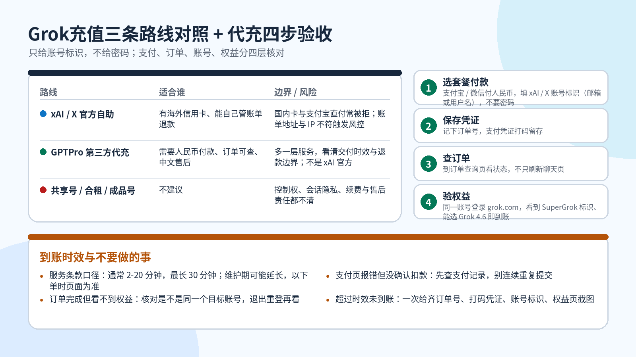Select the row label 共享号 / 合租 / 成品号

[x=93, y=190]
